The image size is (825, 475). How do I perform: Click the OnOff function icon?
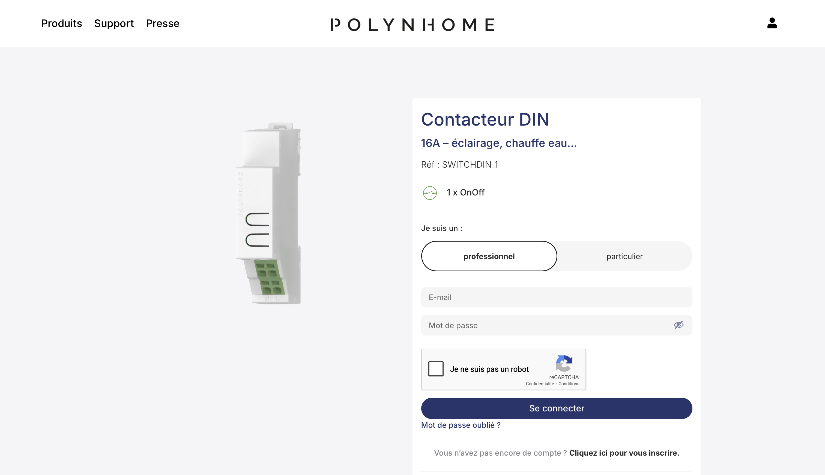pyautogui.click(x=430, y=192)
